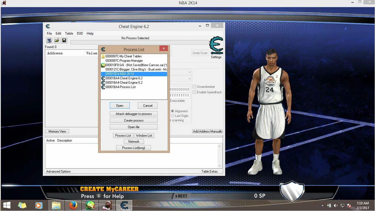Click Cheat Engine taskbar icon

pyautogui.click(x=124, y=205)
